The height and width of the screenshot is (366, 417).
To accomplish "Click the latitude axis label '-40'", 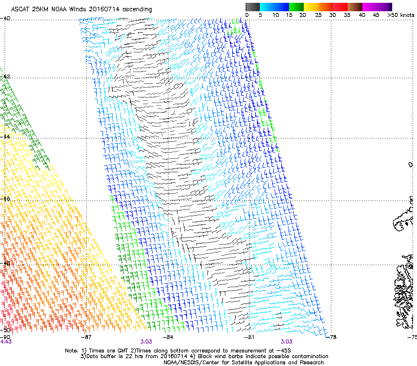I will tap(5, 19).
